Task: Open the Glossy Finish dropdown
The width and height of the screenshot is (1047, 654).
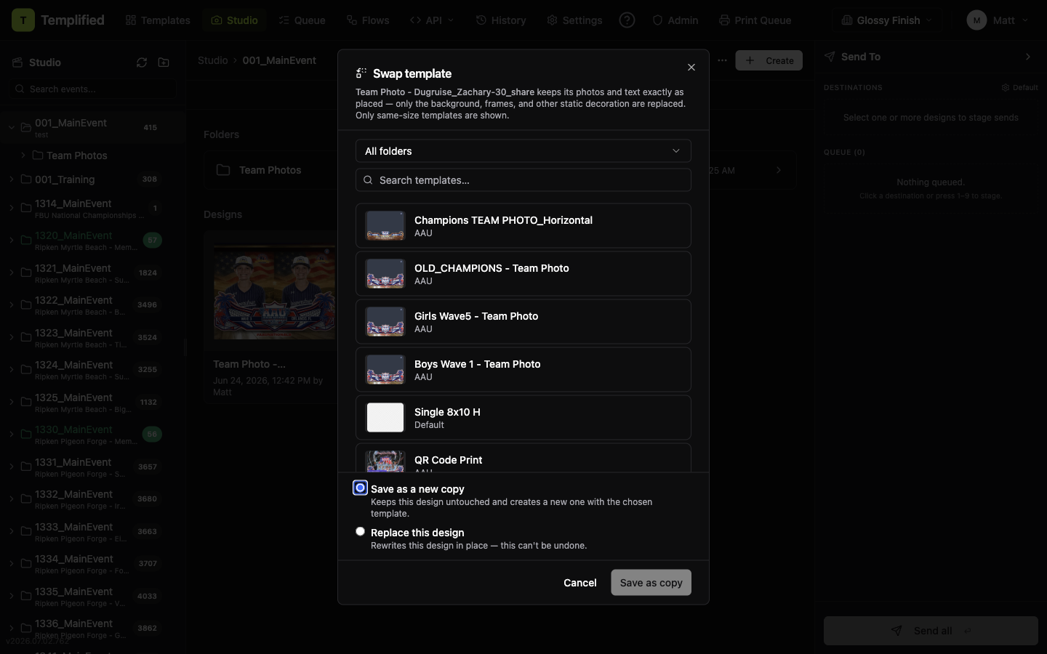Action: (886, 20)
